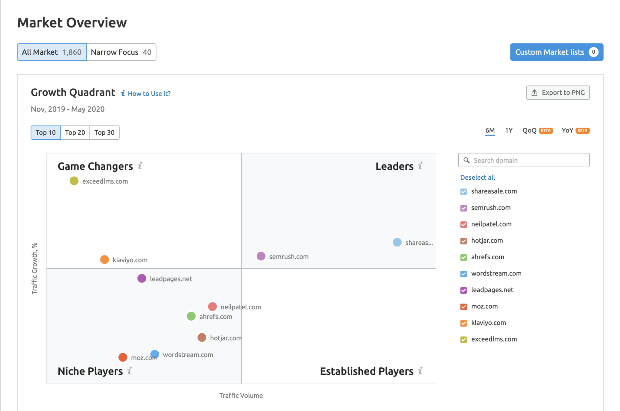Click the klaviyo.com chart label
This screenshot has width=620, height=411.
(x=130, y=260)
